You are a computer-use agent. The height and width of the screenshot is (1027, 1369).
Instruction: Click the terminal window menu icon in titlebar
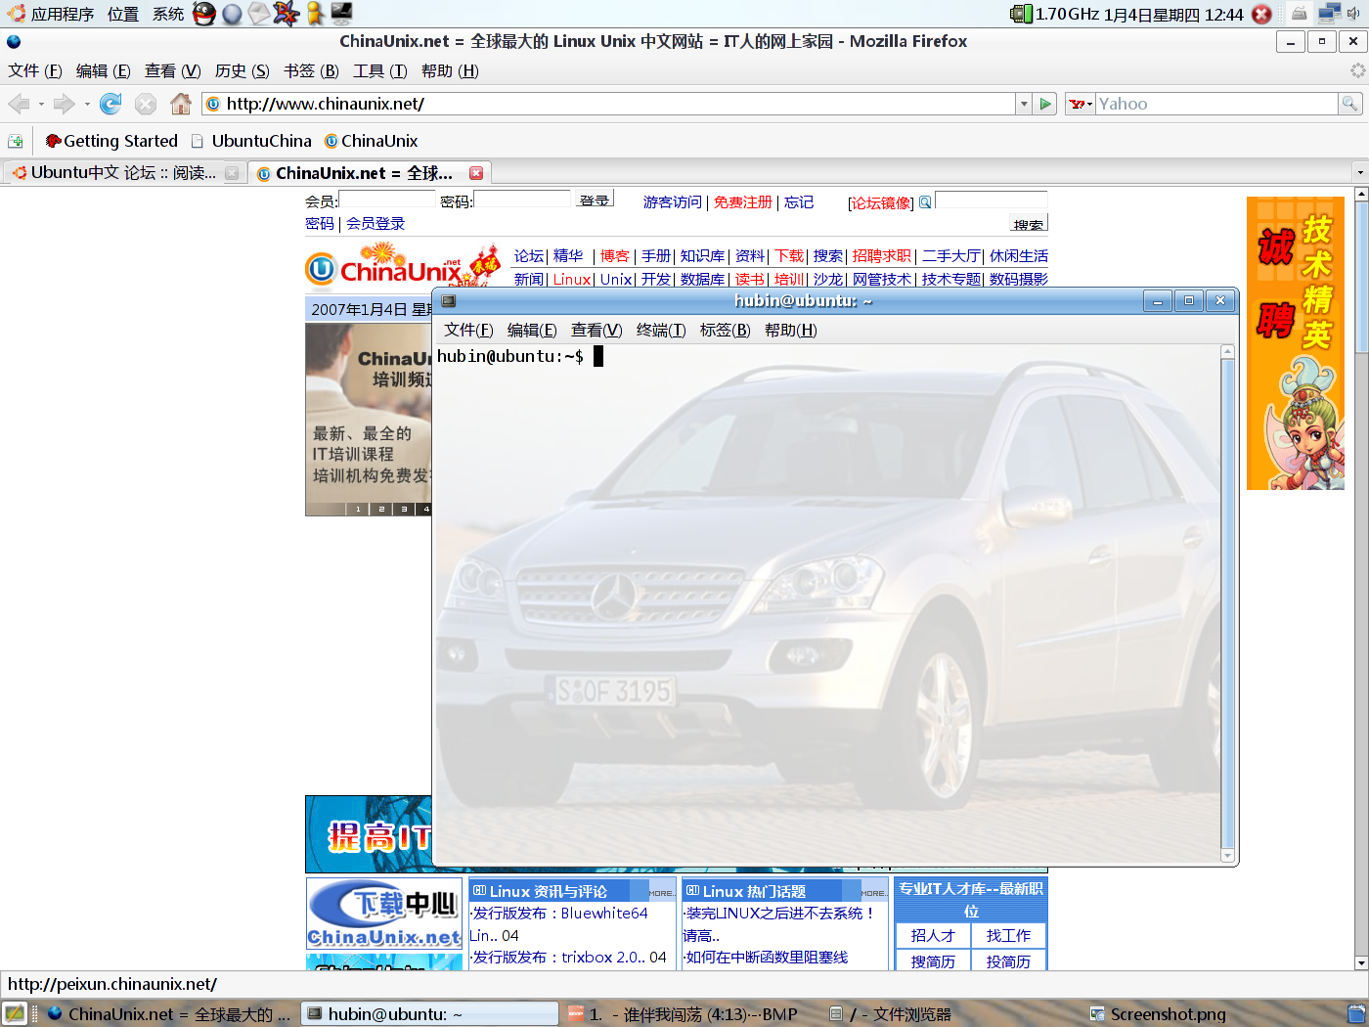449,301
